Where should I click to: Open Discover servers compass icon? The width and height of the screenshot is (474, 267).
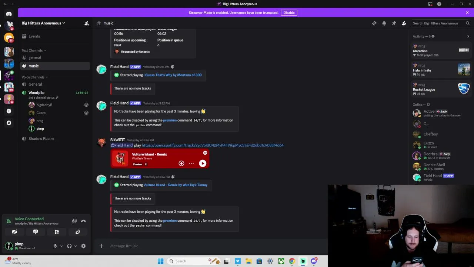click(9, 123)
